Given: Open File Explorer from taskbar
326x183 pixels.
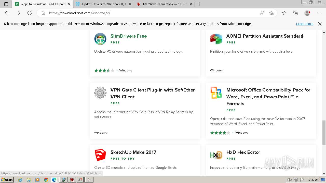Looking at the screenshot, I should (29, 180).
